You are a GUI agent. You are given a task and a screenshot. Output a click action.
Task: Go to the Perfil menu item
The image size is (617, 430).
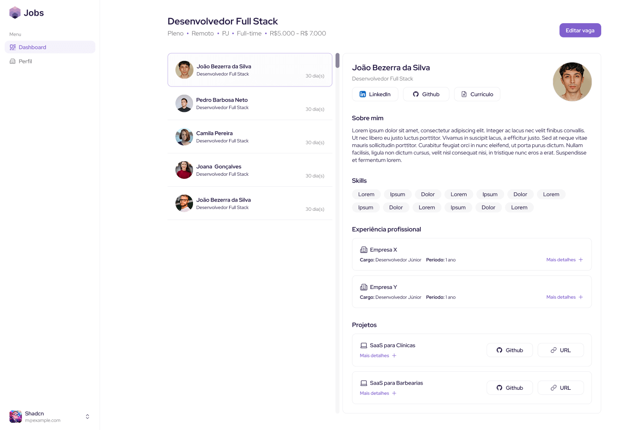tap(25, 61)
